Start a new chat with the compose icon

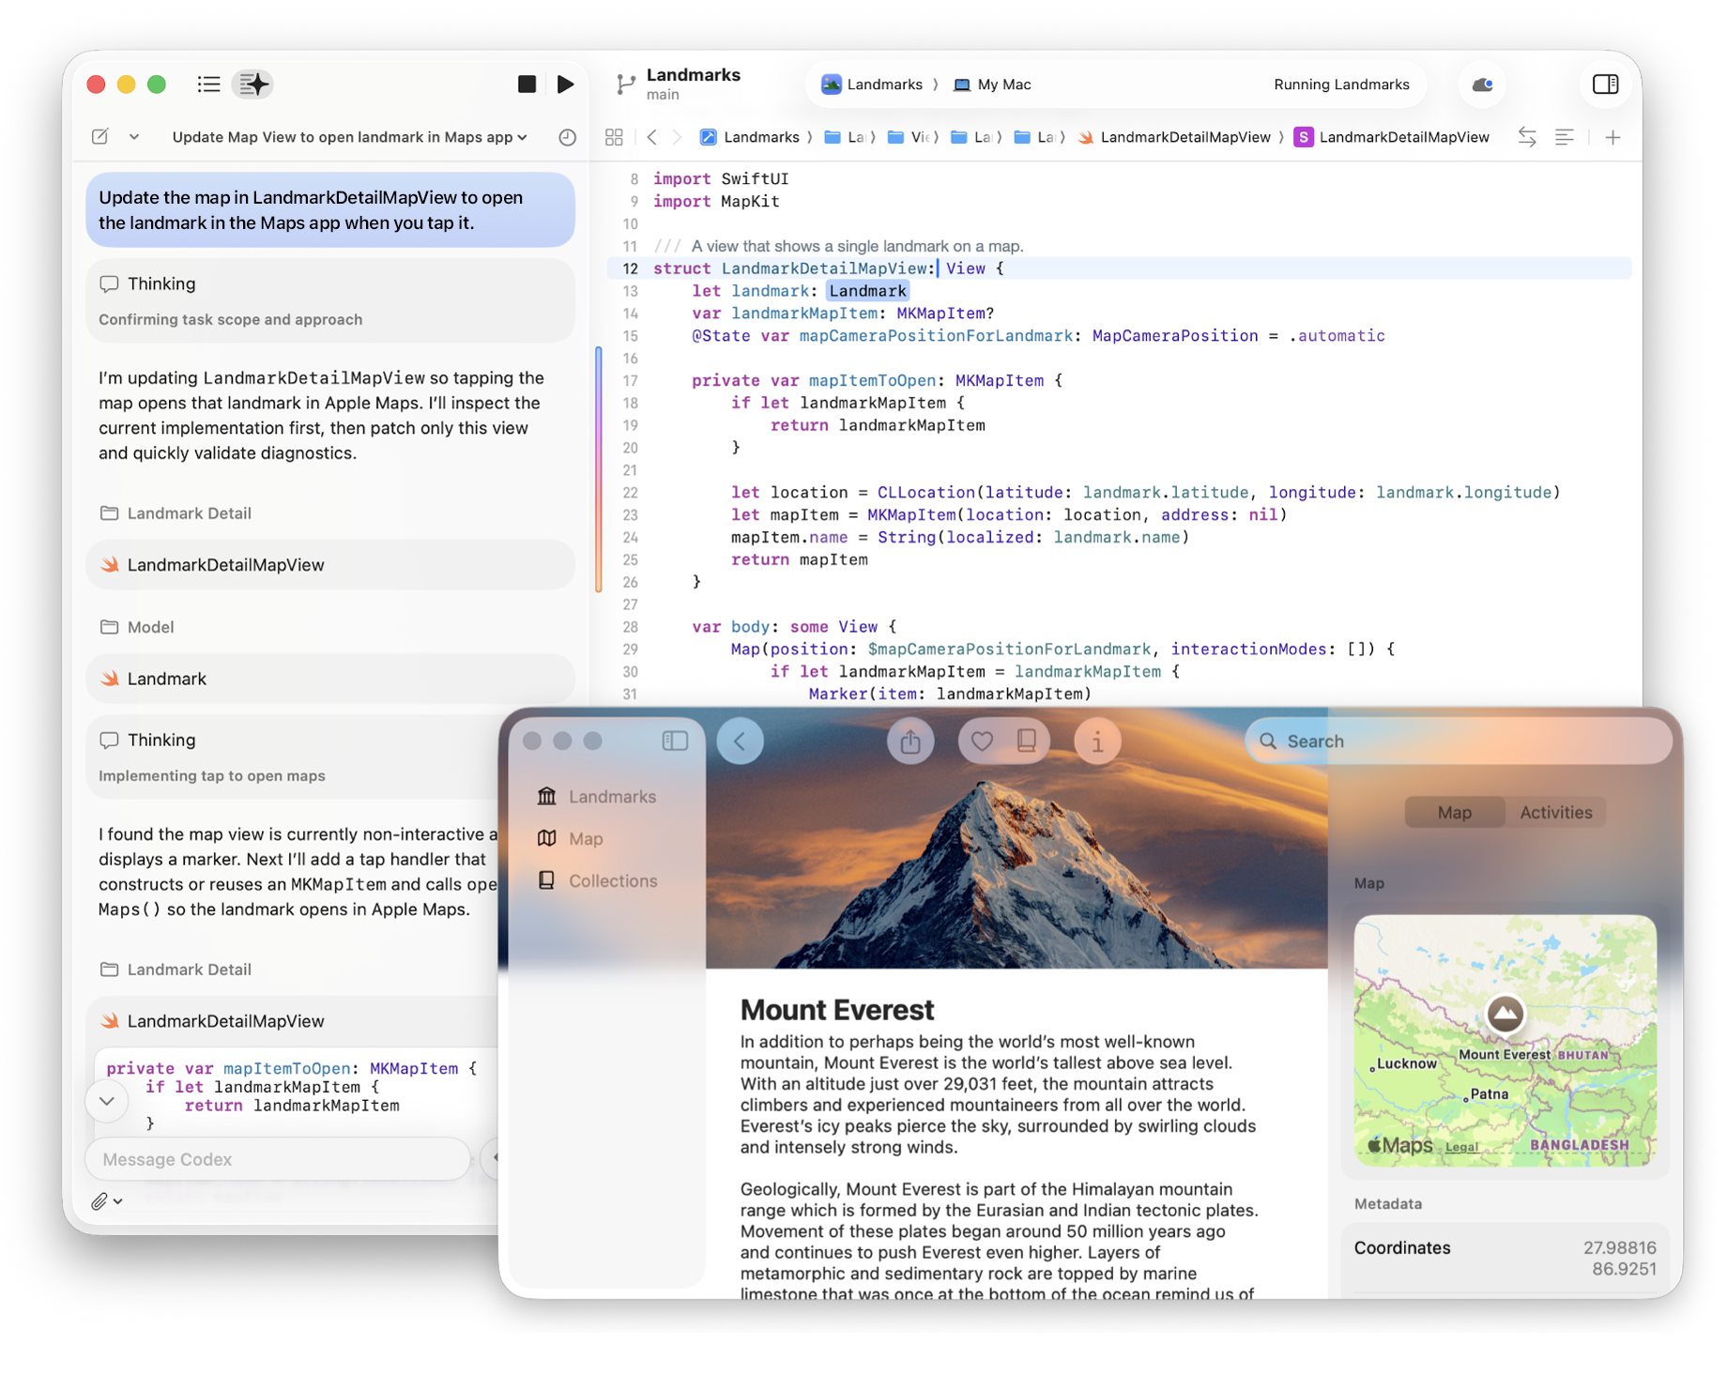[x=100, y=136]
